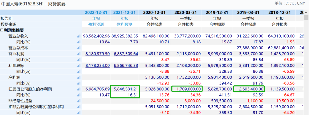Viewport: 309px width, 115px height.
Task: Open chart icon for 扣非后归属母公司股东的净利润 row
Action: pos(79,107)
